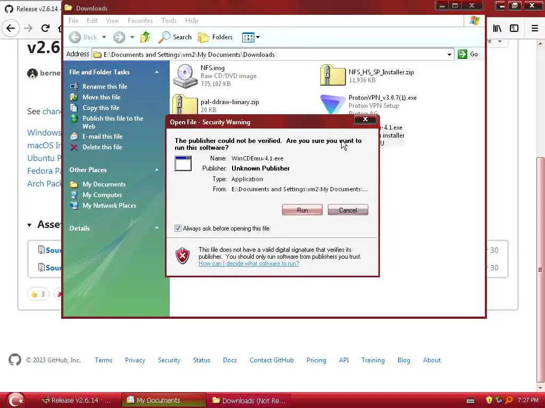Expand the Forward history dropdown arrow

point(132,37)
